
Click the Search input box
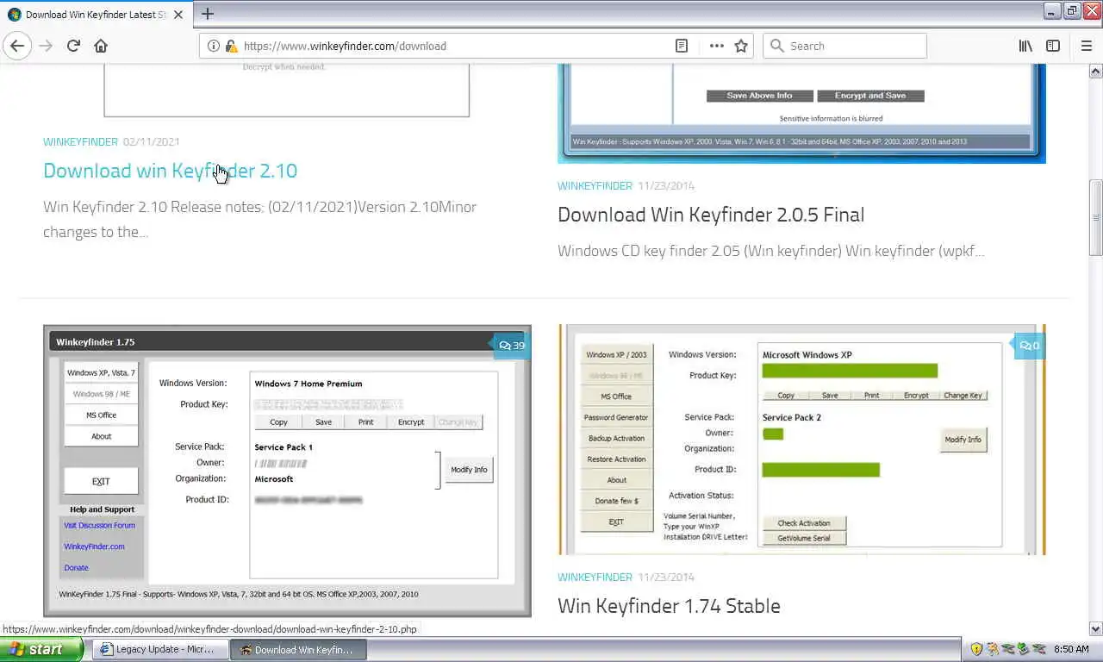(844, 46)
